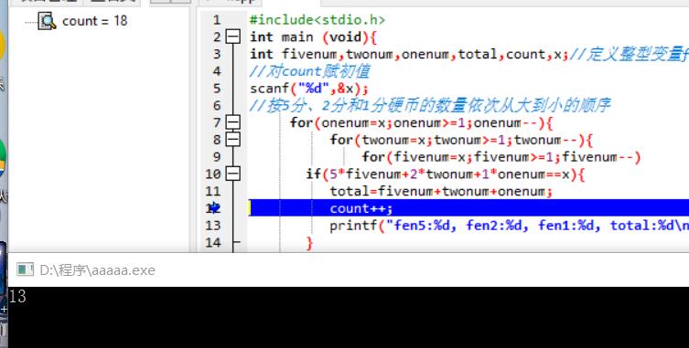Viewport: 689px width, 348px height.
Task: Click the watch icon beside count = 18
Action: pyautogui.click(x=47, y=21)
